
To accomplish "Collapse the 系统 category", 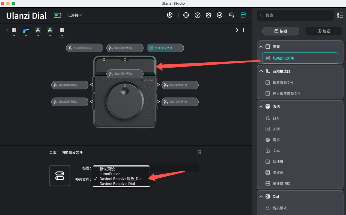I will [261, 107].
